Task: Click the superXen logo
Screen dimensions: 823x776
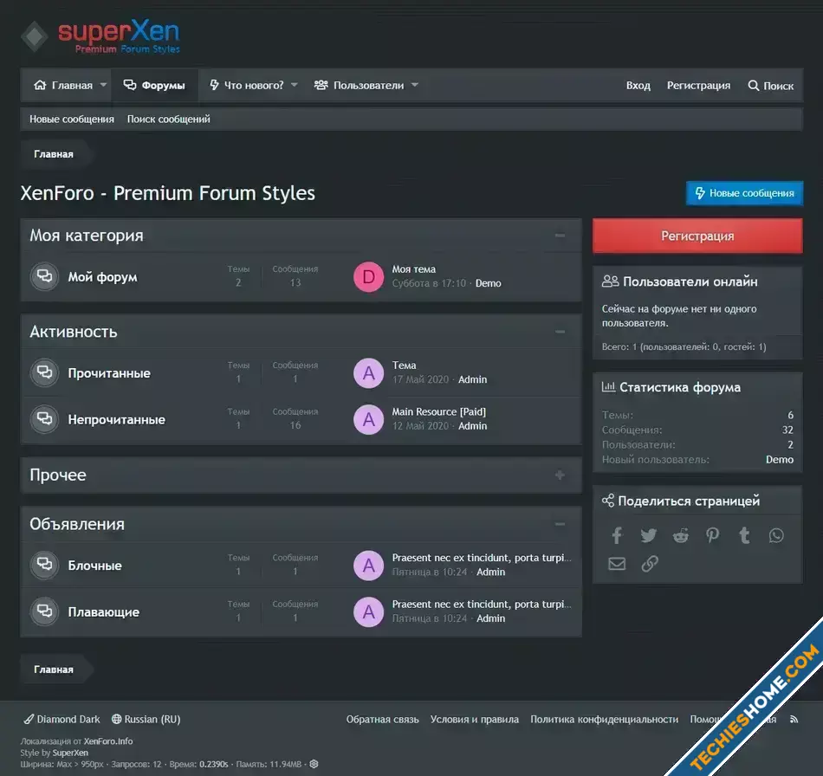Action: tap(100, 36)
